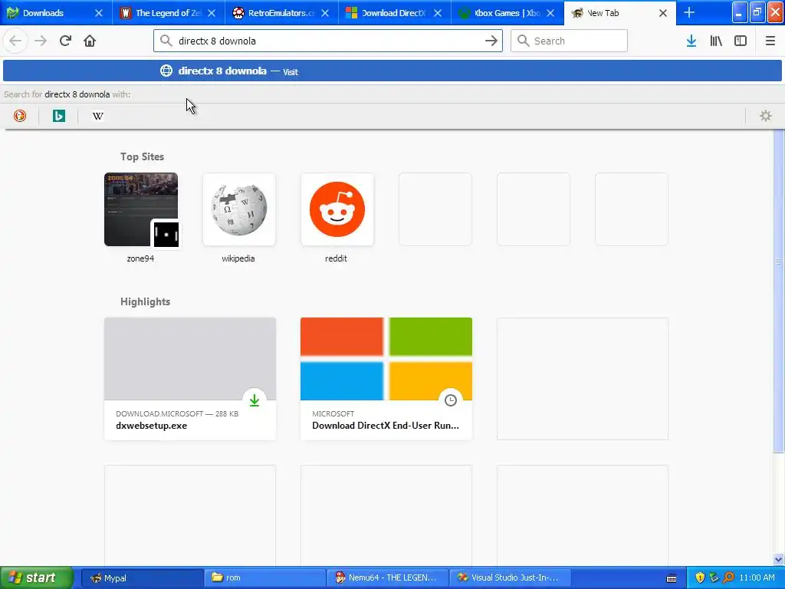Open the Downloads panel arrow icon

pyautogui.click(x=691, y=41)
